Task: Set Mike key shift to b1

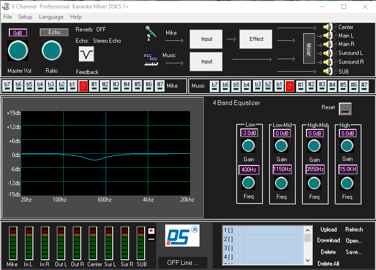Action: [72, 86]
